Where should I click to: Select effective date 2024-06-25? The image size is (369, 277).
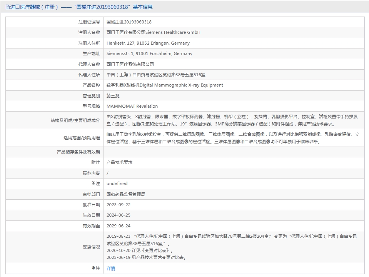pos(119,215)
